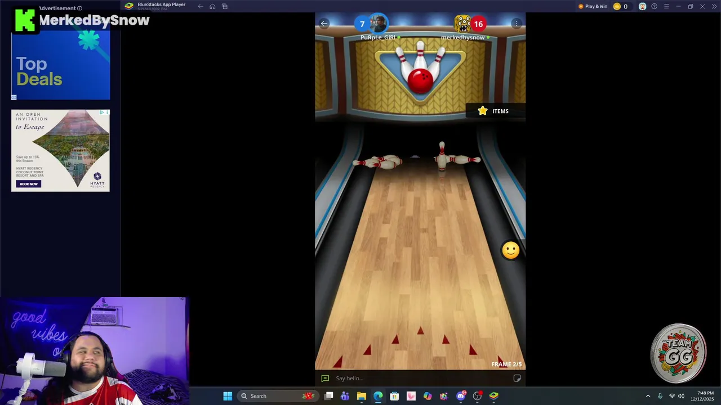
Task: Click the microphone tray icon
Action: tap(660, 396)
